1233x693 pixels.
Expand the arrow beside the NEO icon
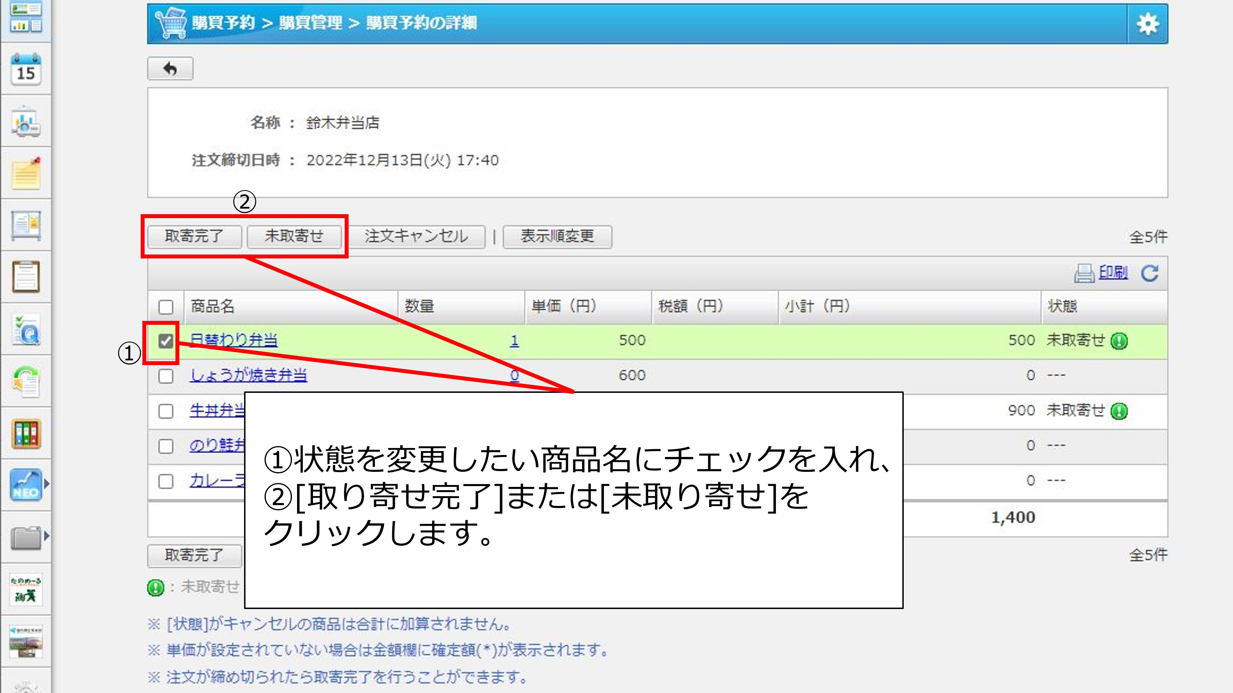[x=47, y=484]
